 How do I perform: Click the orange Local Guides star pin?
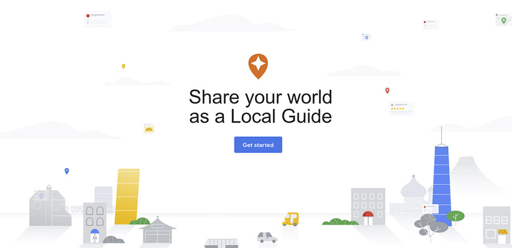tap(258, 66)
